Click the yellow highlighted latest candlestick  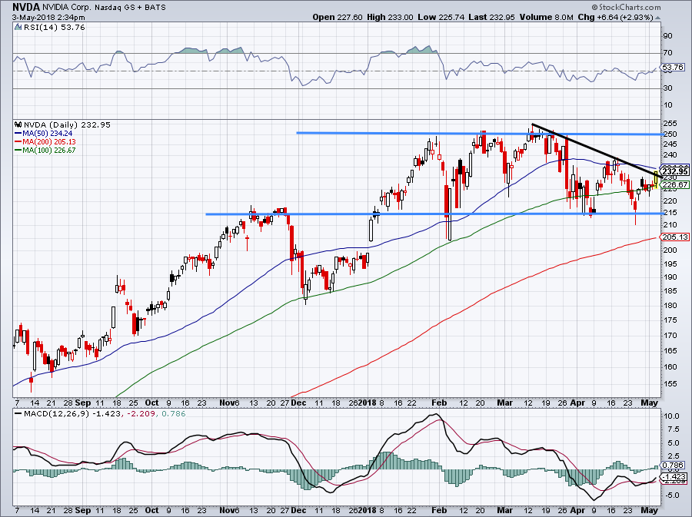657,178
